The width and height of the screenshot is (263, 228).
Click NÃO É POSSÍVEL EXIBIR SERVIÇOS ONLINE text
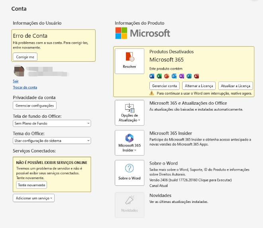click(x=52, y=162)
